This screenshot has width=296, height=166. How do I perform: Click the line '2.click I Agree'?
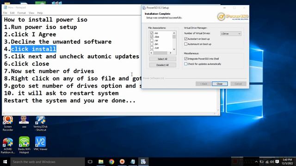(x=30, y=35)
